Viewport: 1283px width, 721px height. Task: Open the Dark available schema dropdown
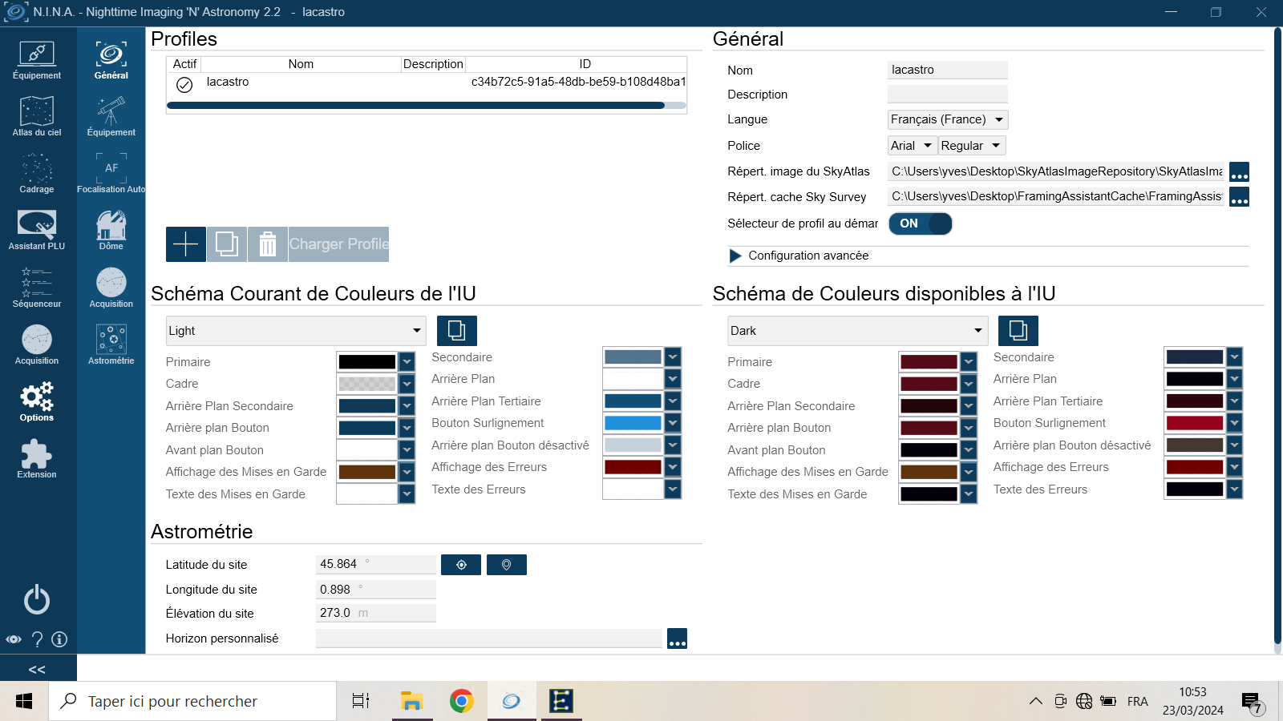(x=857, y=331)
